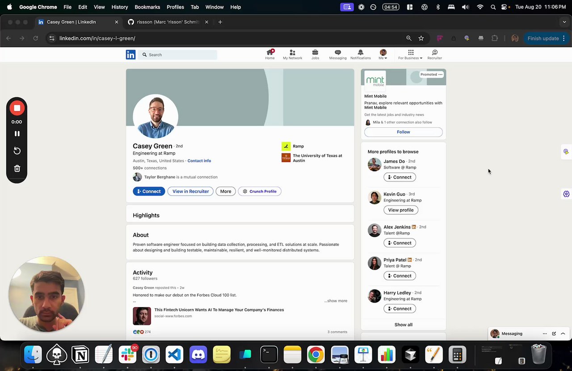Click the LinkedIn Search field
Screen dimensions: 572x371
point(178,54)
